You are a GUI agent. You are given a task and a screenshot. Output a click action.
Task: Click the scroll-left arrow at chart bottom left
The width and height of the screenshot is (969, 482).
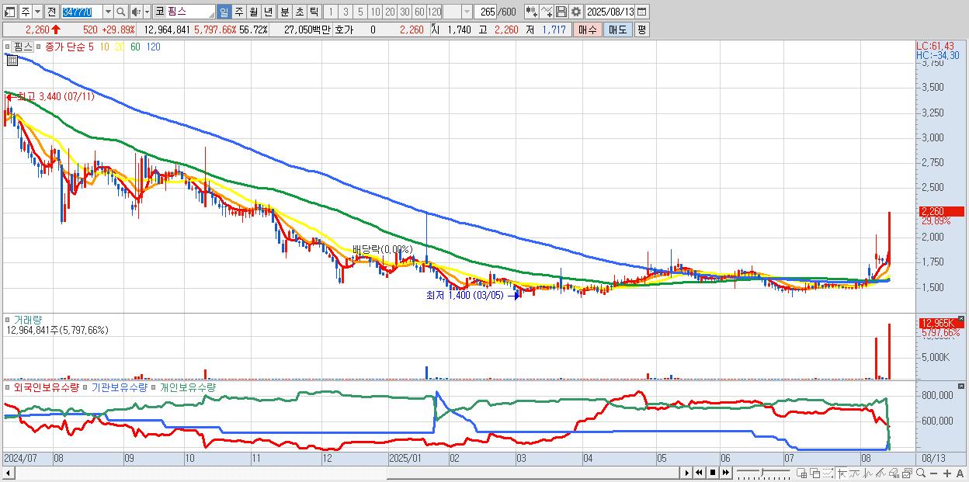8,472
